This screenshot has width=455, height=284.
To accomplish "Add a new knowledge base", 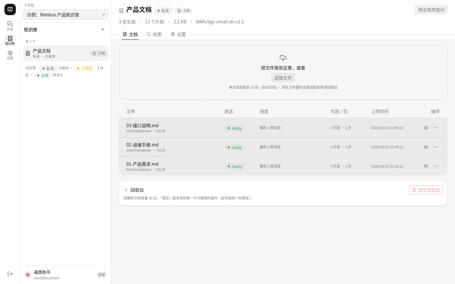I will (103, 29).
